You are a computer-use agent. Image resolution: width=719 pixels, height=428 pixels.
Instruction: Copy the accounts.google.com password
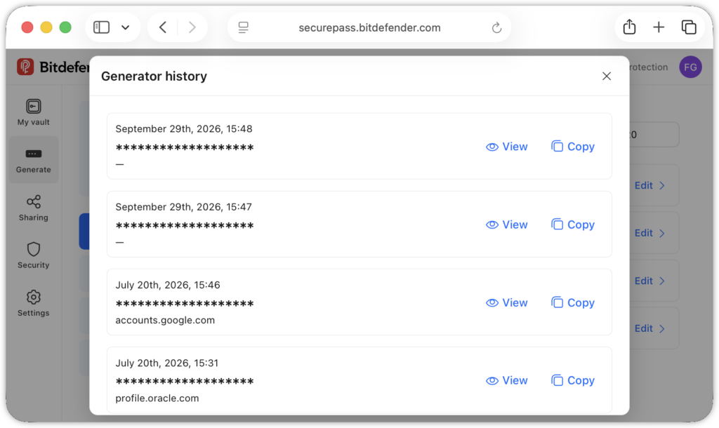[573, 302]
